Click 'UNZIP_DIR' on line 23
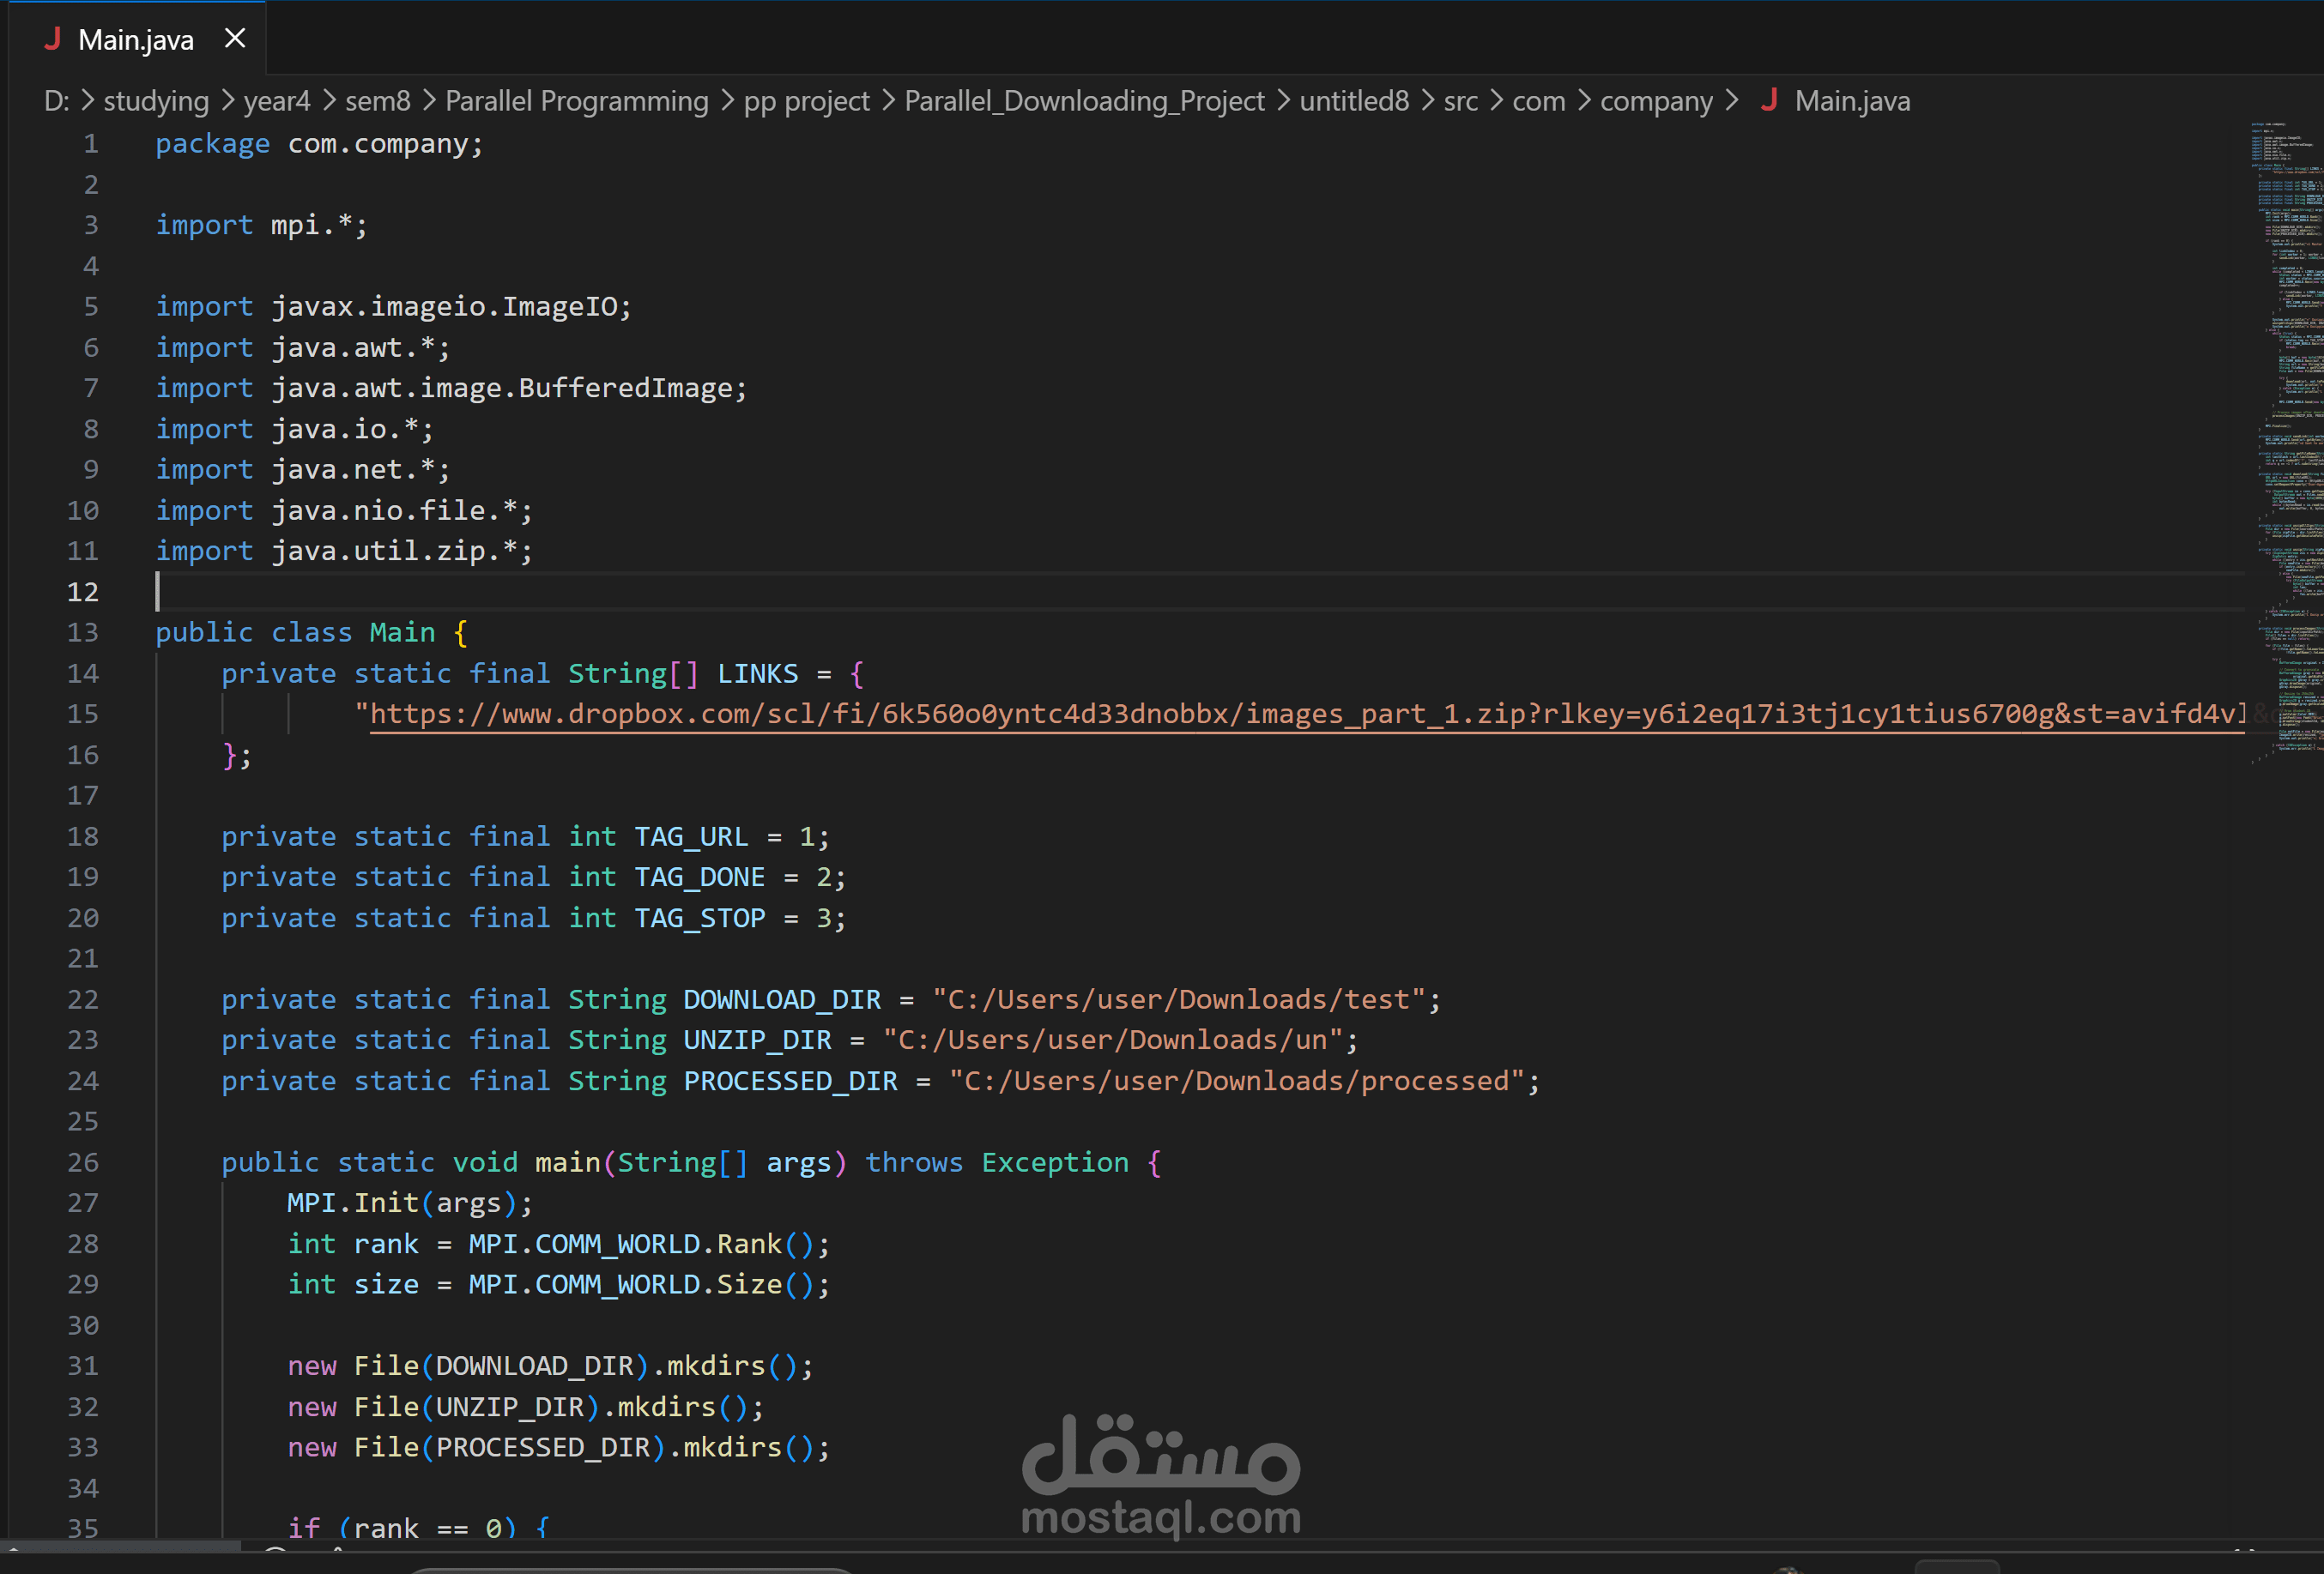 tap(758, 1040)
